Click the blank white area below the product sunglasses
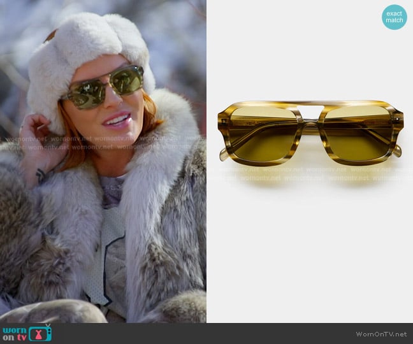Screen dimensions: 413x344 [x=310, y=255]
